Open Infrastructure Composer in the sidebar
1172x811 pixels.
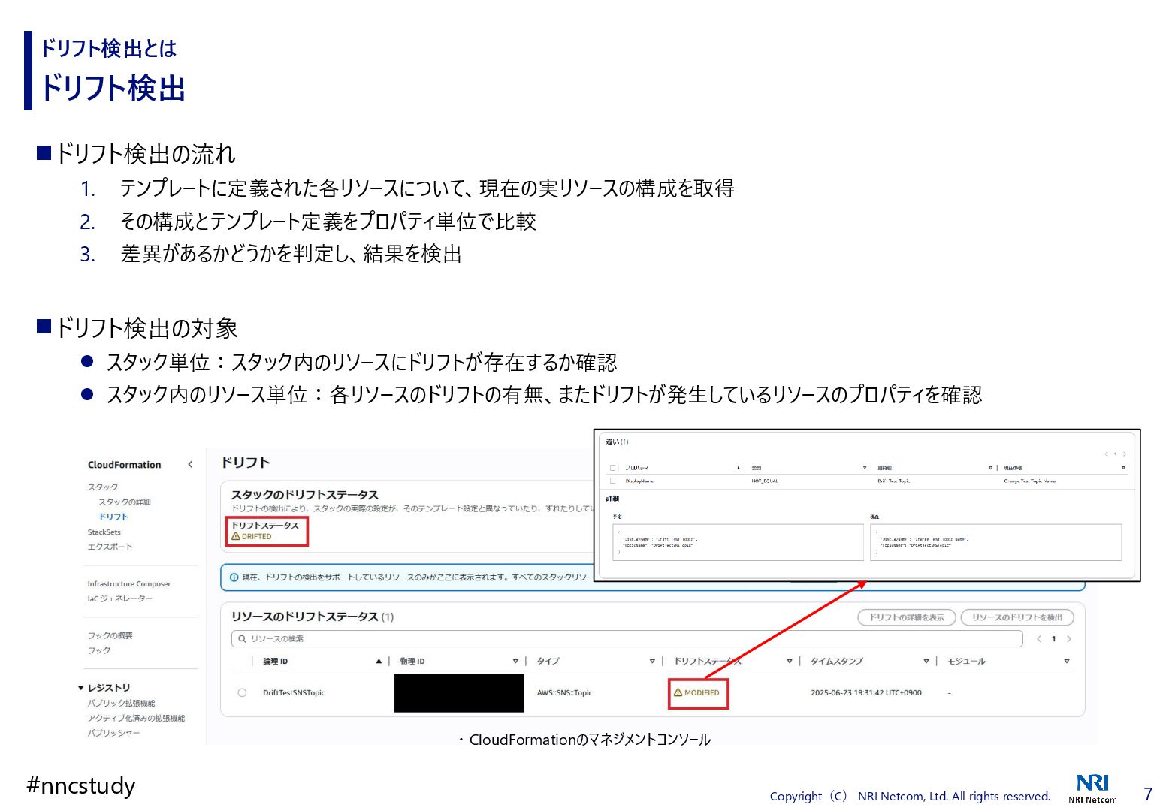tap(129, 584)
